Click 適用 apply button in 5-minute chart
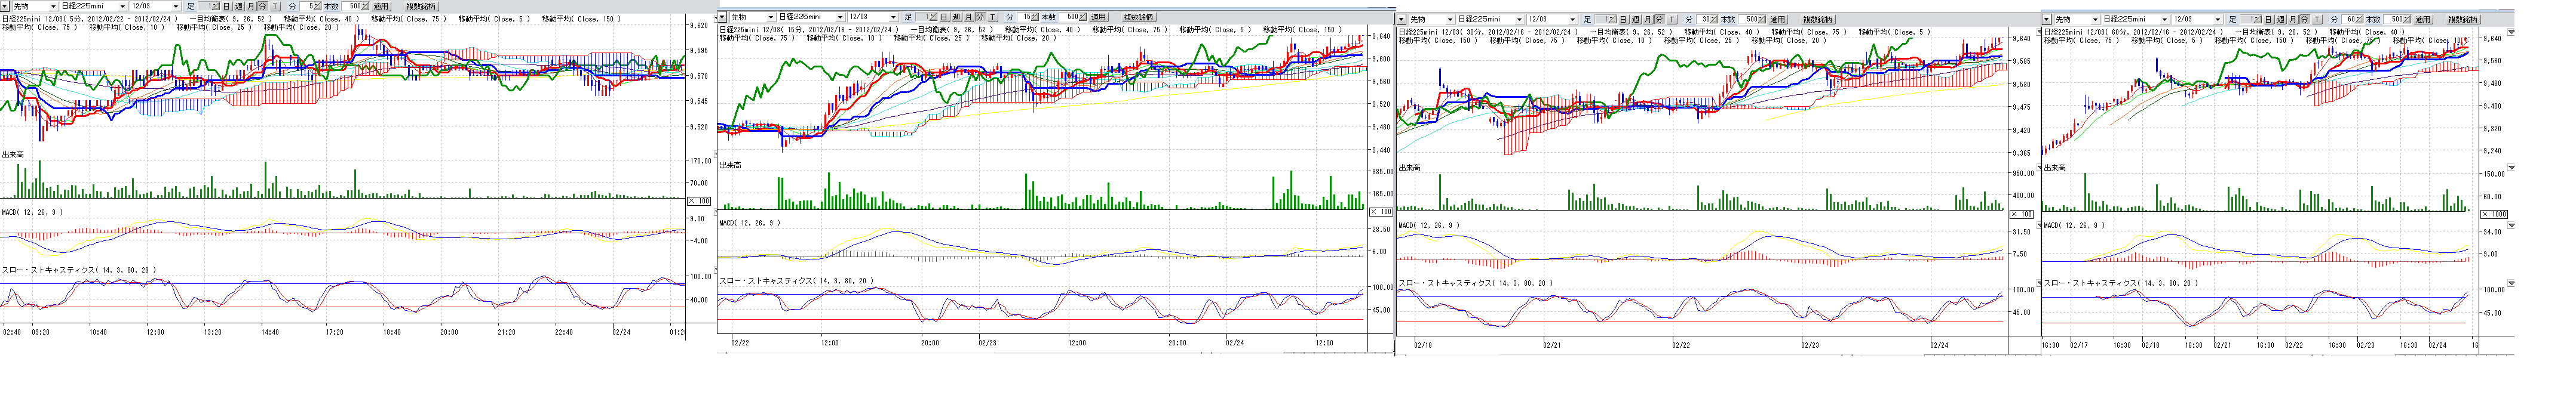This screenshot has height=408, width=2576. [x=381, y=6]
